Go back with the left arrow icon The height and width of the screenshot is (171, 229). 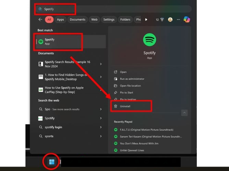40,19
